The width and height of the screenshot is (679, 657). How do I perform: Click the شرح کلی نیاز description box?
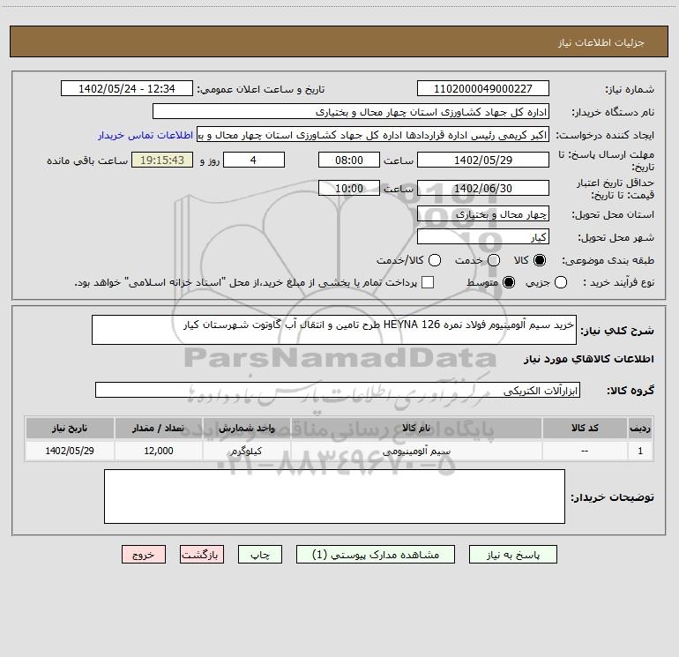[x=334, y=330]
